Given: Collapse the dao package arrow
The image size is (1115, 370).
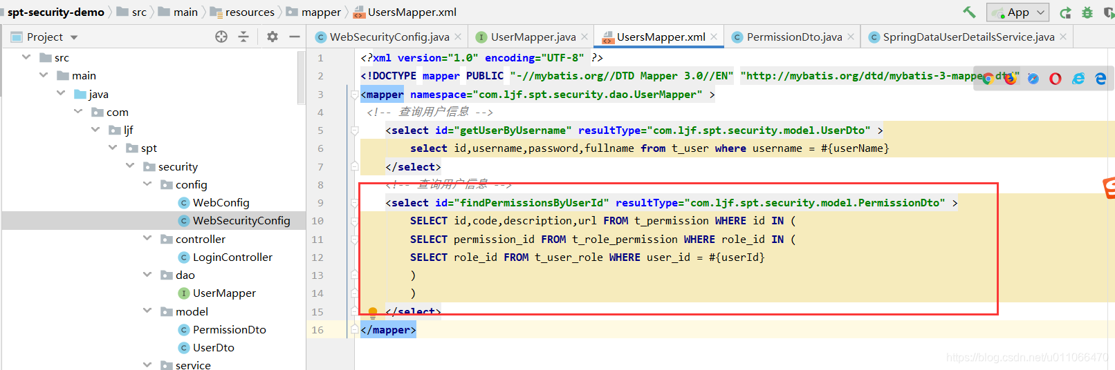Looking at the screenshot, I should (x=147, y=274).
